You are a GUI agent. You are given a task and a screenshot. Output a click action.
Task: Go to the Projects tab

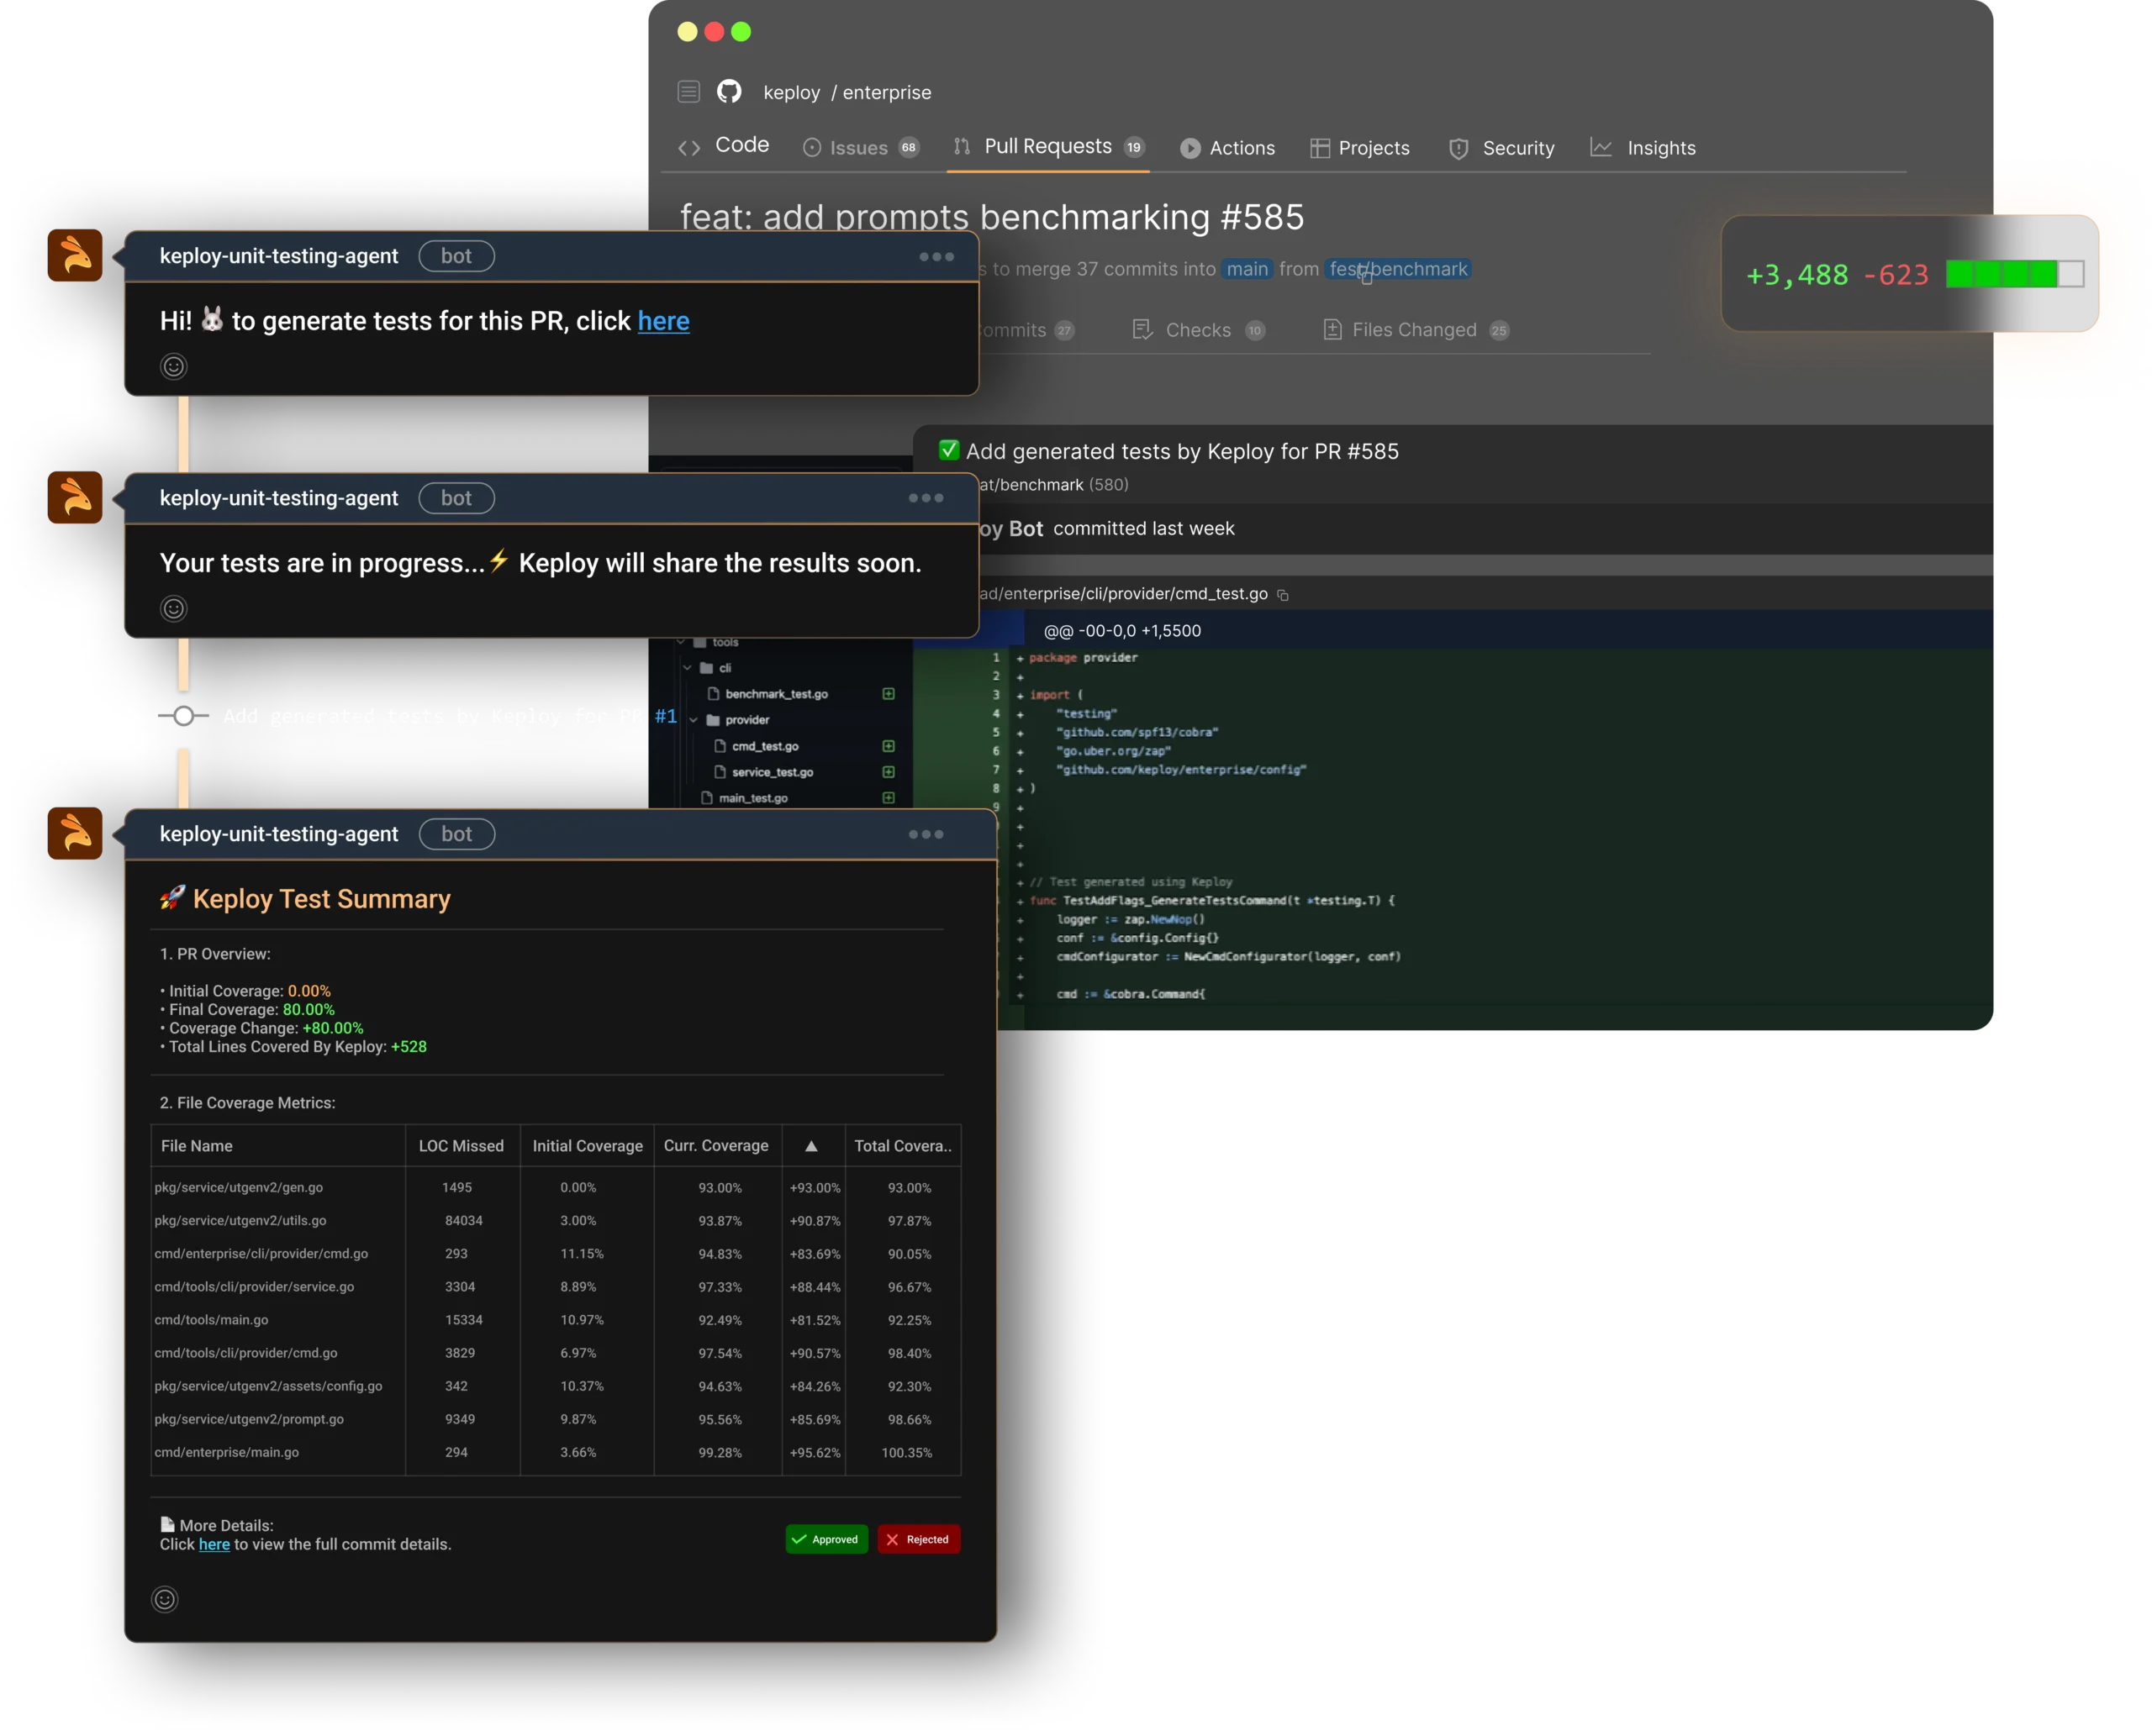[1359, 148]
